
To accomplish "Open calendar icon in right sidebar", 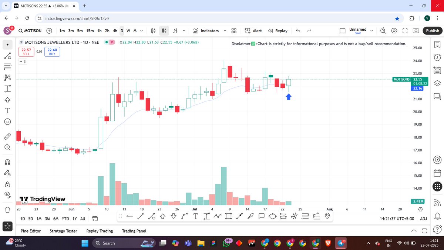I will (x=437, y=173).
